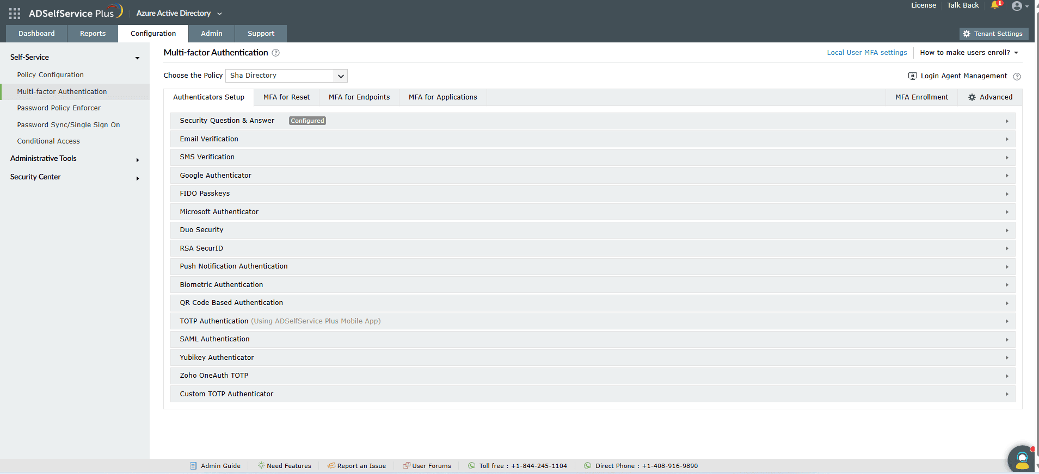Click the Login Agent Management help icon

tap(1017, 77)
